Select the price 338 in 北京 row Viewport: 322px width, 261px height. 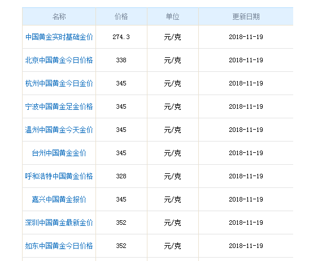[x=121, y=61]
